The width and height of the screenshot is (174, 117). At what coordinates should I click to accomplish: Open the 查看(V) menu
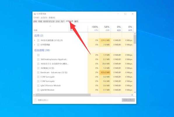(x=52, y=18)
